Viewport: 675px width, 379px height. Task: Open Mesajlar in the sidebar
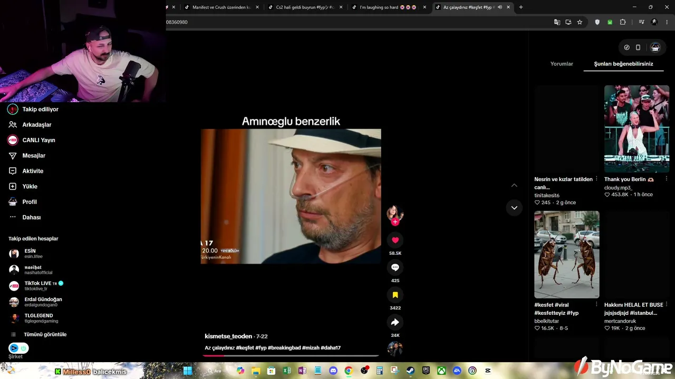tap(27, 156)
